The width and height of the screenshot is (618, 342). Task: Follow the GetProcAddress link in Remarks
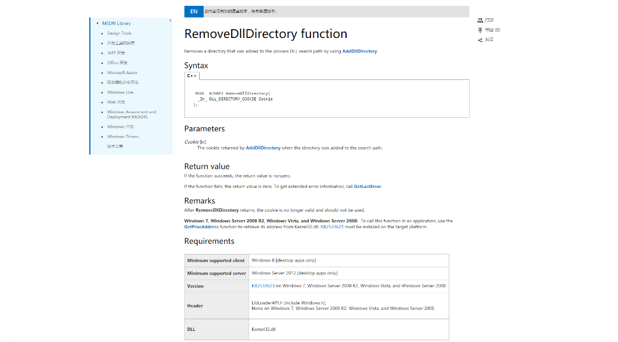coord(201,226)
